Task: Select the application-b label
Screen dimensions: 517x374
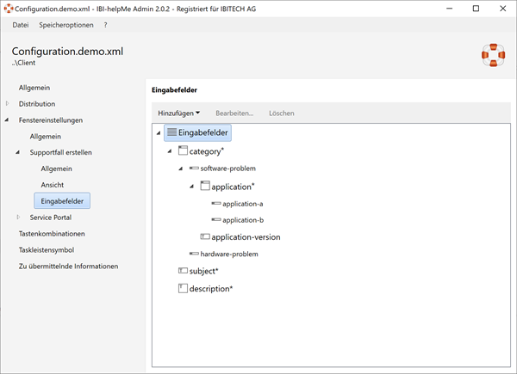Action: 243,220
